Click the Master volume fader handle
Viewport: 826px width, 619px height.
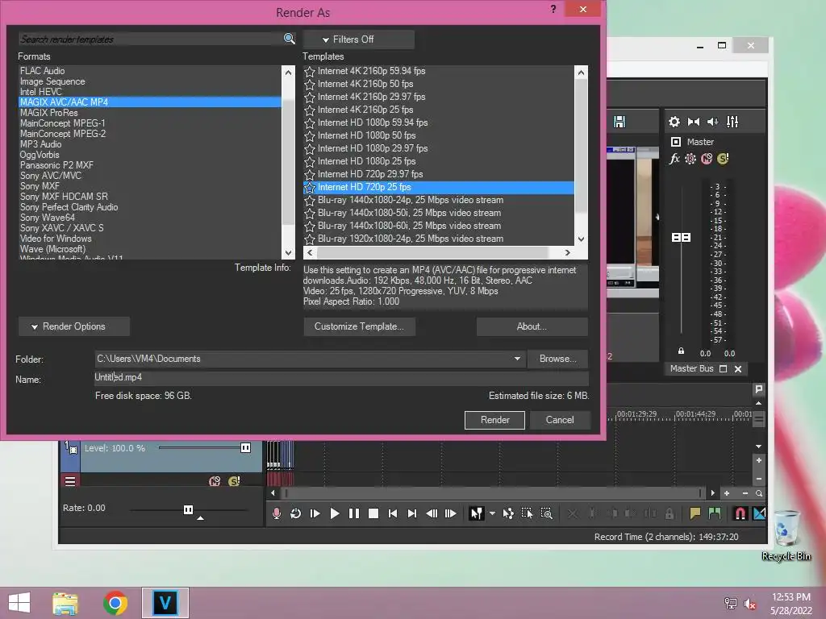[681, 238]
